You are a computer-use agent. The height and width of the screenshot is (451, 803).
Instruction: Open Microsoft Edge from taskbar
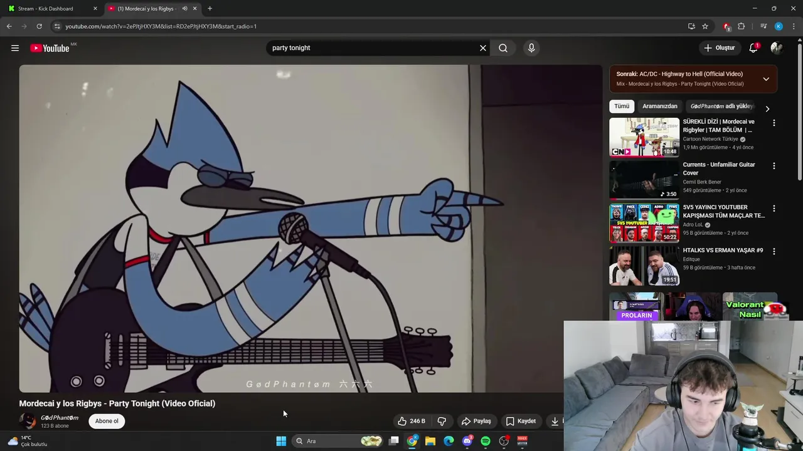(449, 441)
